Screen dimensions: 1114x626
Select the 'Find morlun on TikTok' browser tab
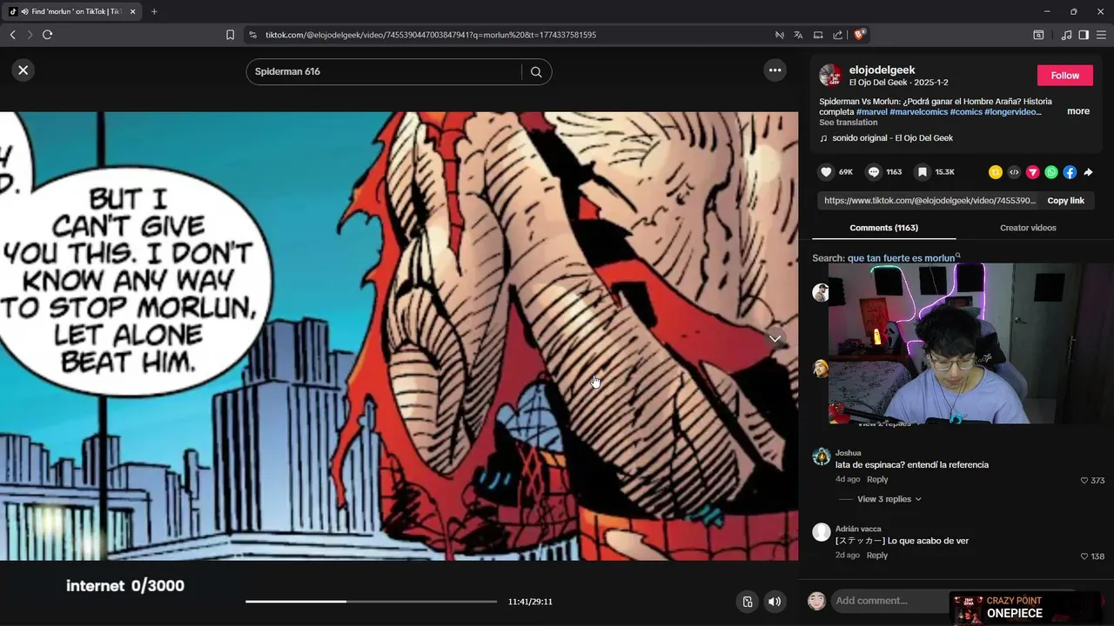click(x=70, y=11)
